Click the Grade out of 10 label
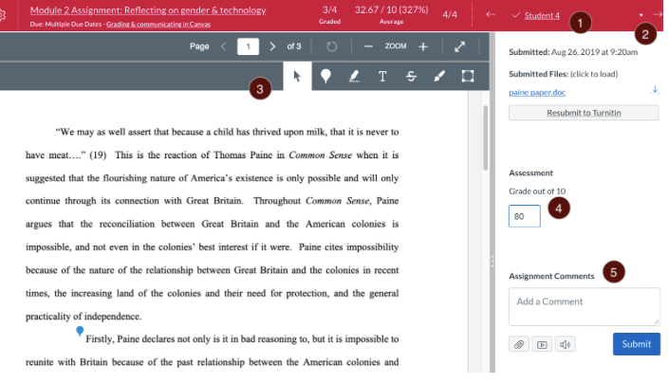 [537, 191]
